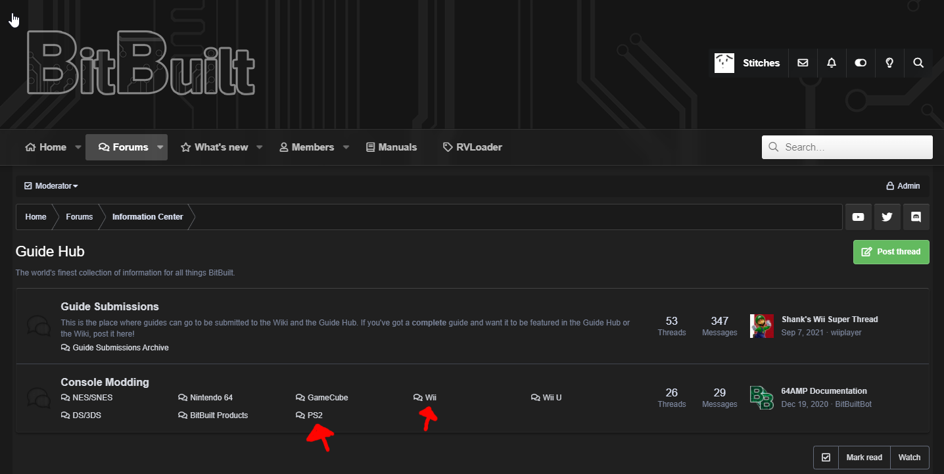This screenshot has width=944, height=474.
Task: Click the BitBuiltBot avatar
Action: [762, 398]
